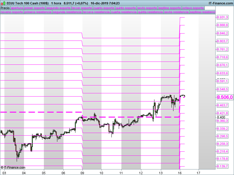234x175 pixels.
Task: Click the septimo soporte label
Action: coord(170,8)
